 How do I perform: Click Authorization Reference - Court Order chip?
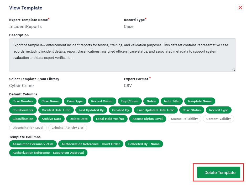[x=91, y=144]
